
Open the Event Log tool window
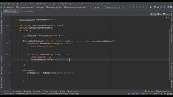click(x=149, y=91)
